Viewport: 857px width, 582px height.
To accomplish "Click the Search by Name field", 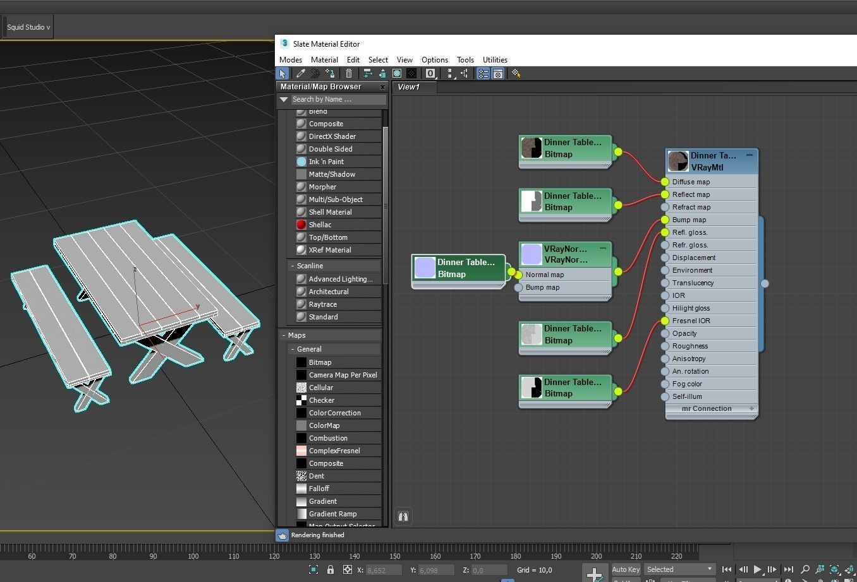I will point(337,99).
